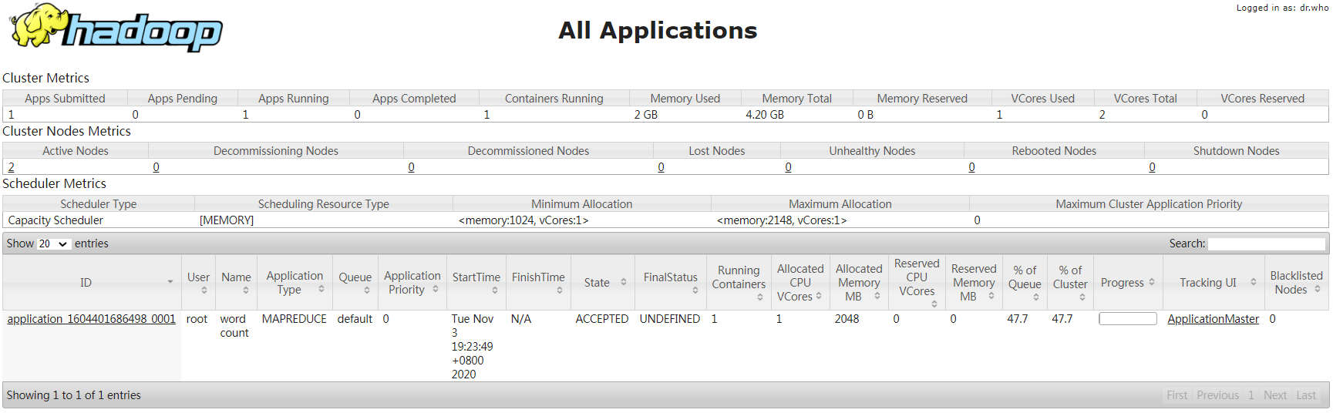The height and width of the screenshot is (413, 1333).
Task: Sort by State column header
Action: 603,283
